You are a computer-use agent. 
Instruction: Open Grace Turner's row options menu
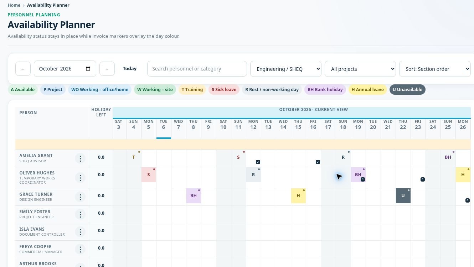click(x=80, y=197)
